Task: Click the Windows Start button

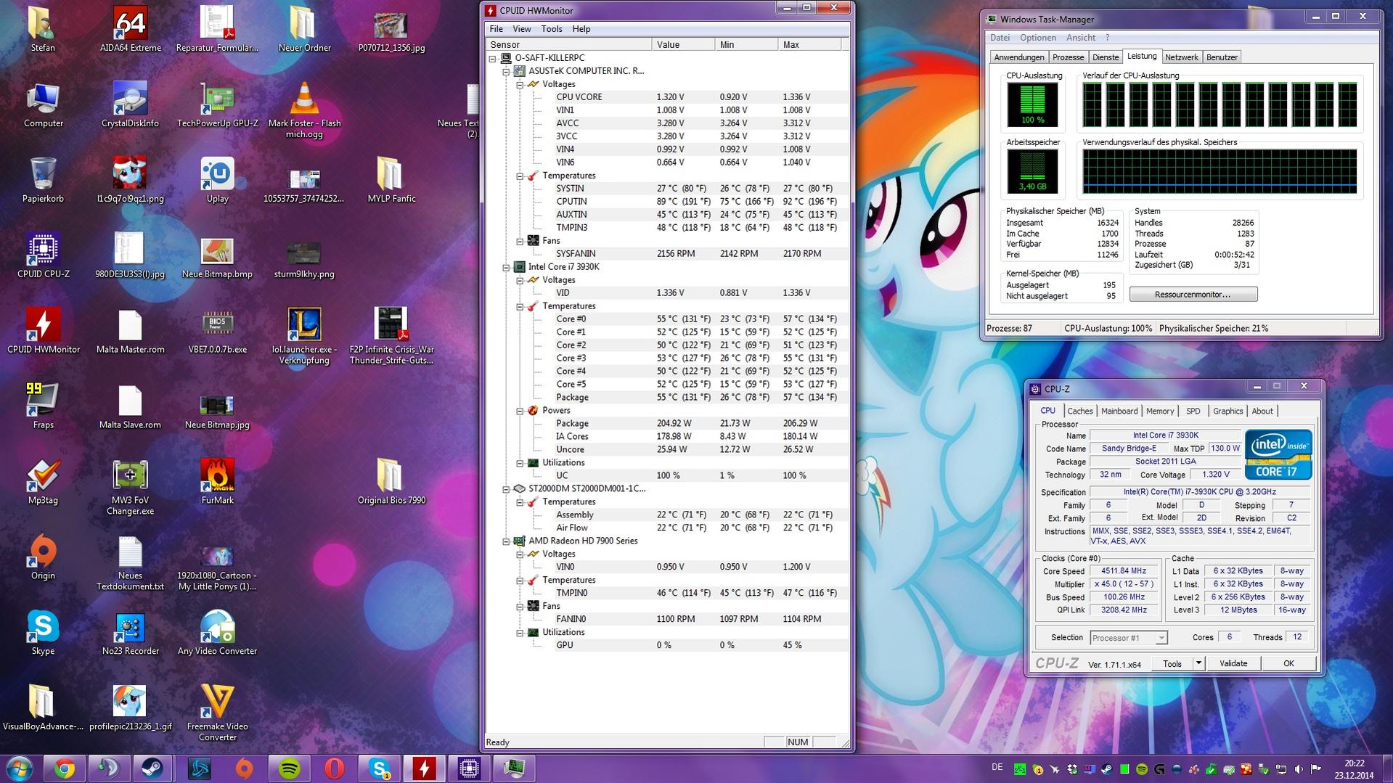Action: [x=20, y=768]
